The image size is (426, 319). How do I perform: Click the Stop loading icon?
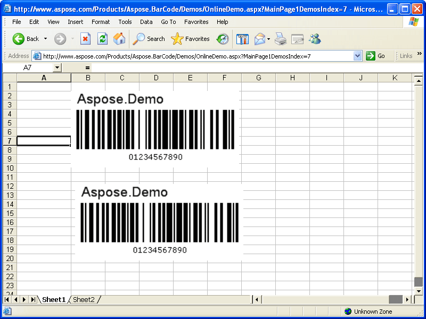coord(86,39)
